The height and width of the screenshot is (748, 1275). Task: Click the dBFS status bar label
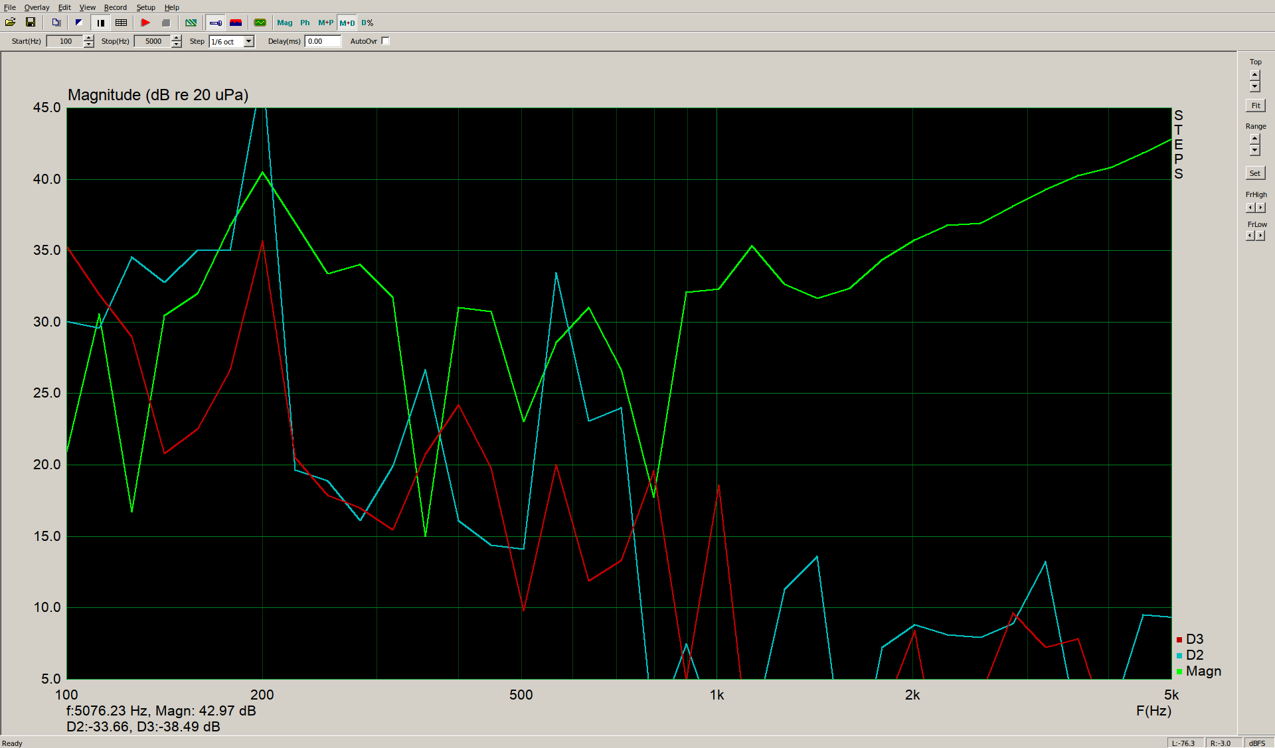1257,743
